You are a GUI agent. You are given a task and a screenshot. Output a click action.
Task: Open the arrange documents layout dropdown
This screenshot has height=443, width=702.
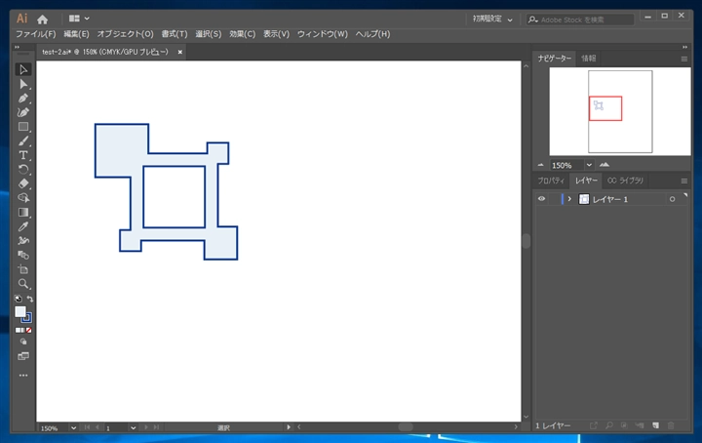point(79,19)
